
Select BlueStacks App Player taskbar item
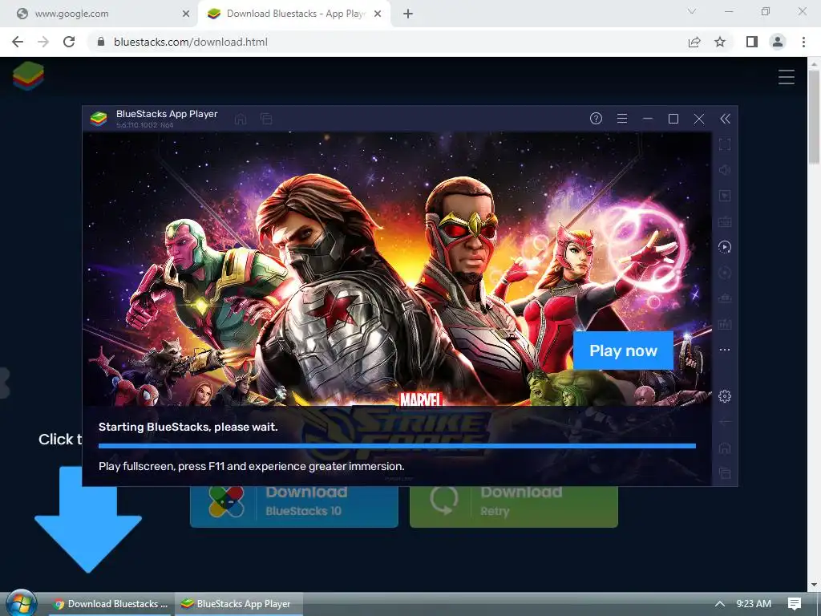239,604
